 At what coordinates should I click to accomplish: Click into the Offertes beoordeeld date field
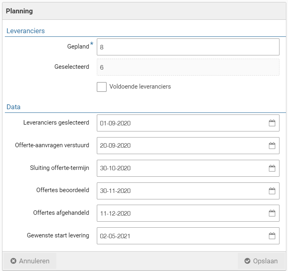182,191
